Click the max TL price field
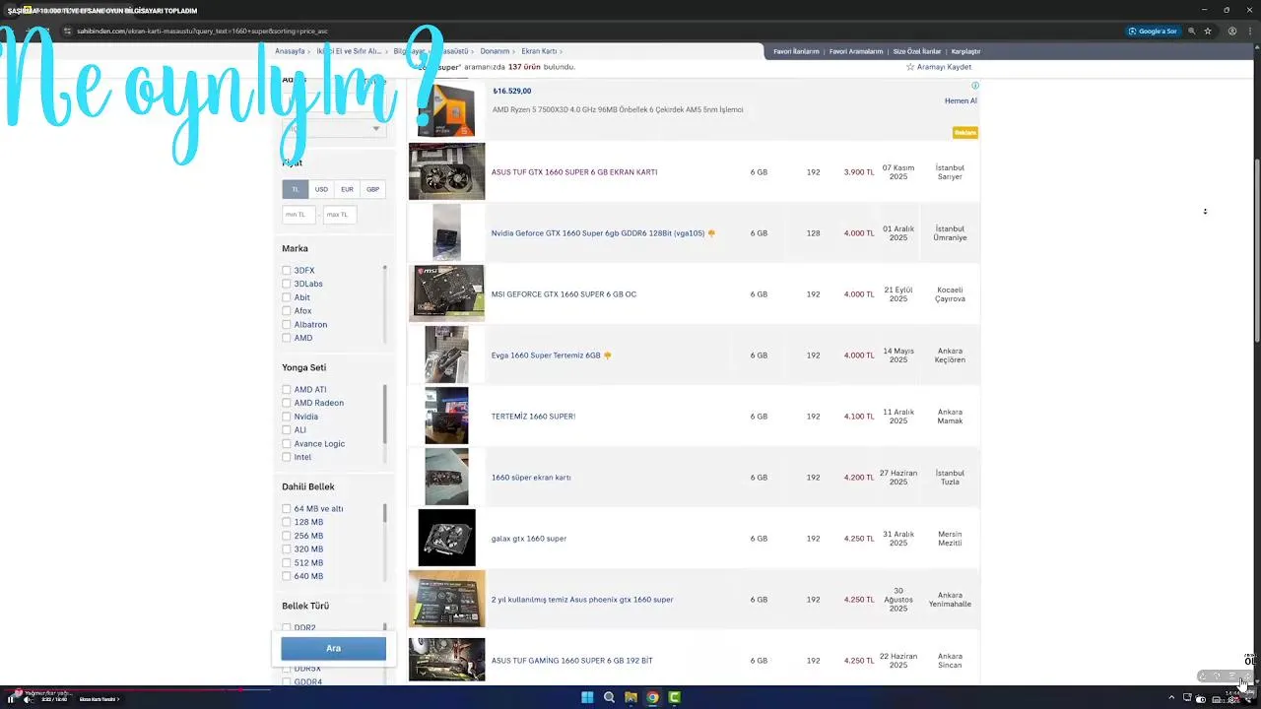The height and width of the screenshot is (709, 1261). pyautogui.click(x=340, y=214)
